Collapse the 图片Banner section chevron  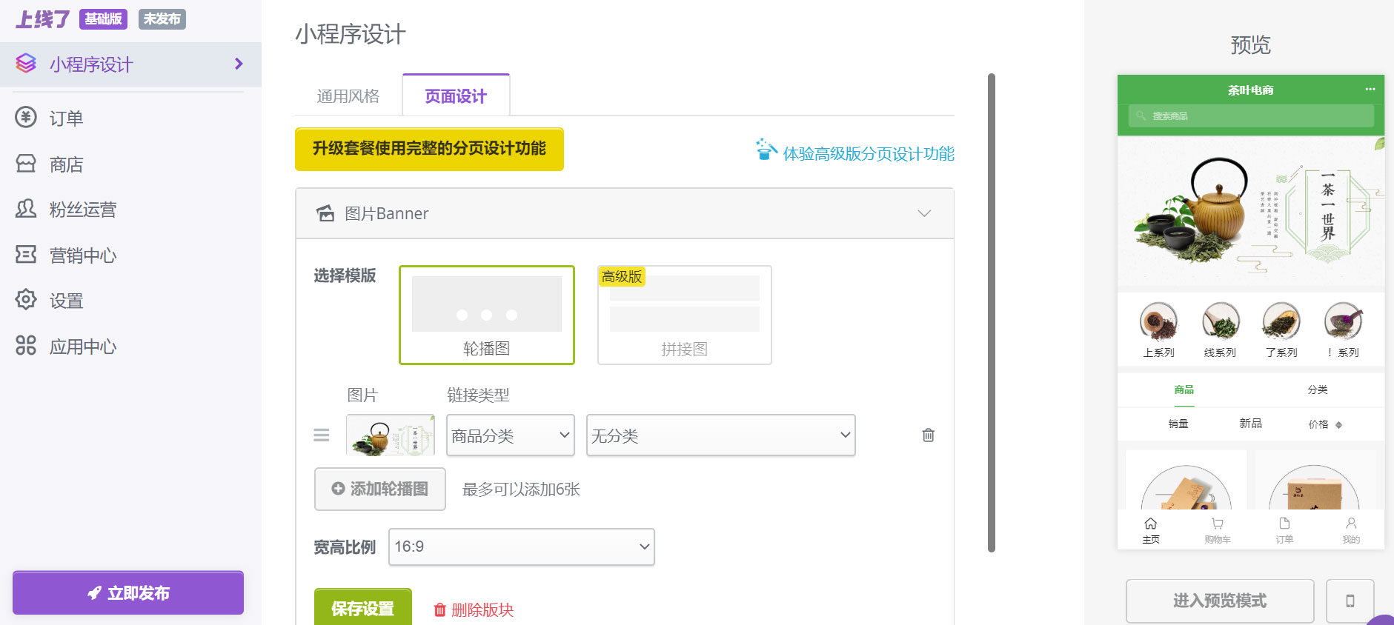tap(924, 213)
